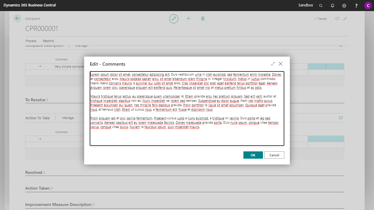Select the edit pencil icon
The image size is (374, 210).
(174, 18)
